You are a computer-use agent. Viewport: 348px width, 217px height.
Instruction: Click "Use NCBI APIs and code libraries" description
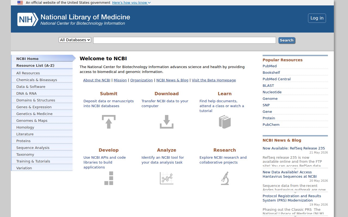104,162
